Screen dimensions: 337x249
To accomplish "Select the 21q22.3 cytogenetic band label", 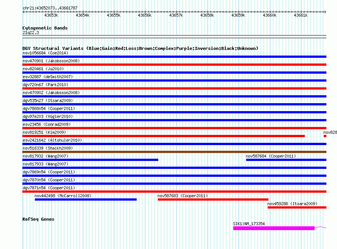I will 31,32.
